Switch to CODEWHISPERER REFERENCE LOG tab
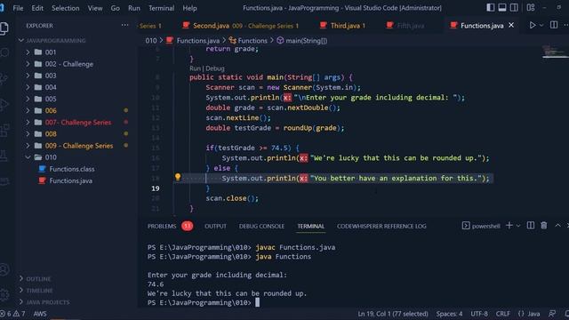569x320 pixels. pyautogui.click(x=381, y=226)
